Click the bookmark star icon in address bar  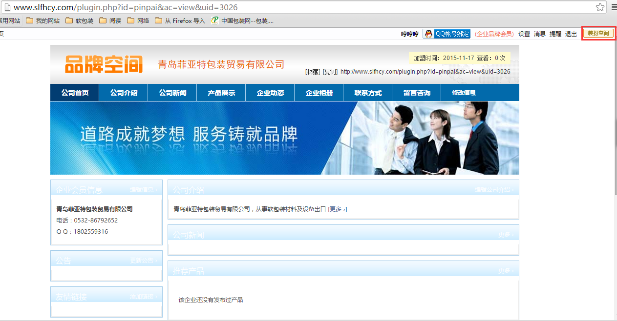(600, 7)
